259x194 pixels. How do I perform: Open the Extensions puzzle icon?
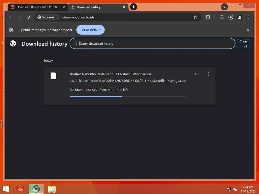208,17
